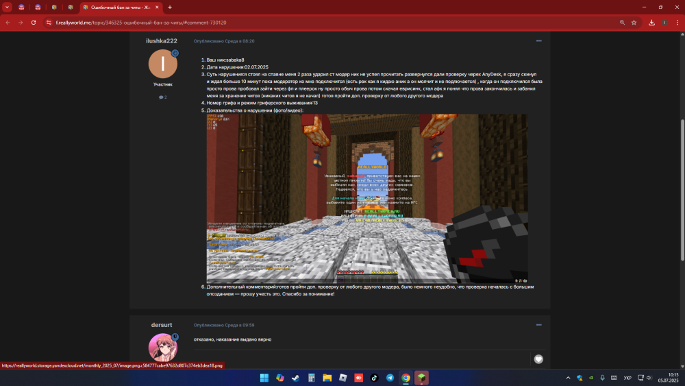The height and width of the screenshot is (386, 685).
Task: Open options menu for dersurt's post
Action: (x=538, y=325)
